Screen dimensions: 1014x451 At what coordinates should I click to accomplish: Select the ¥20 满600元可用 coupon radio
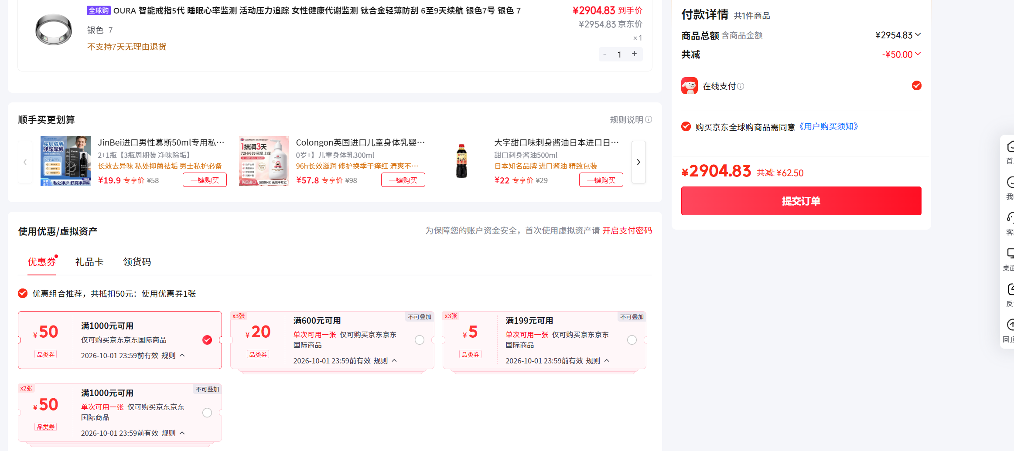(420, 340)
